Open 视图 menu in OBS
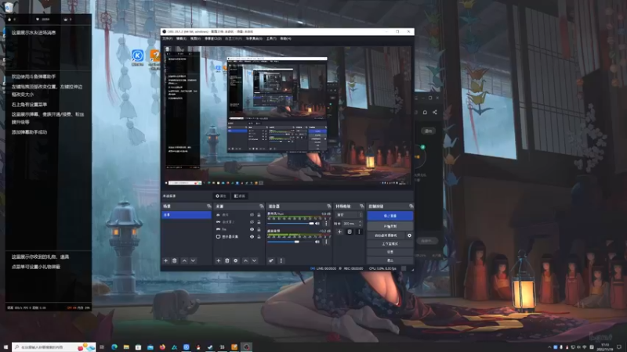The height and width of the screenshot is (352, 627). 195,38
